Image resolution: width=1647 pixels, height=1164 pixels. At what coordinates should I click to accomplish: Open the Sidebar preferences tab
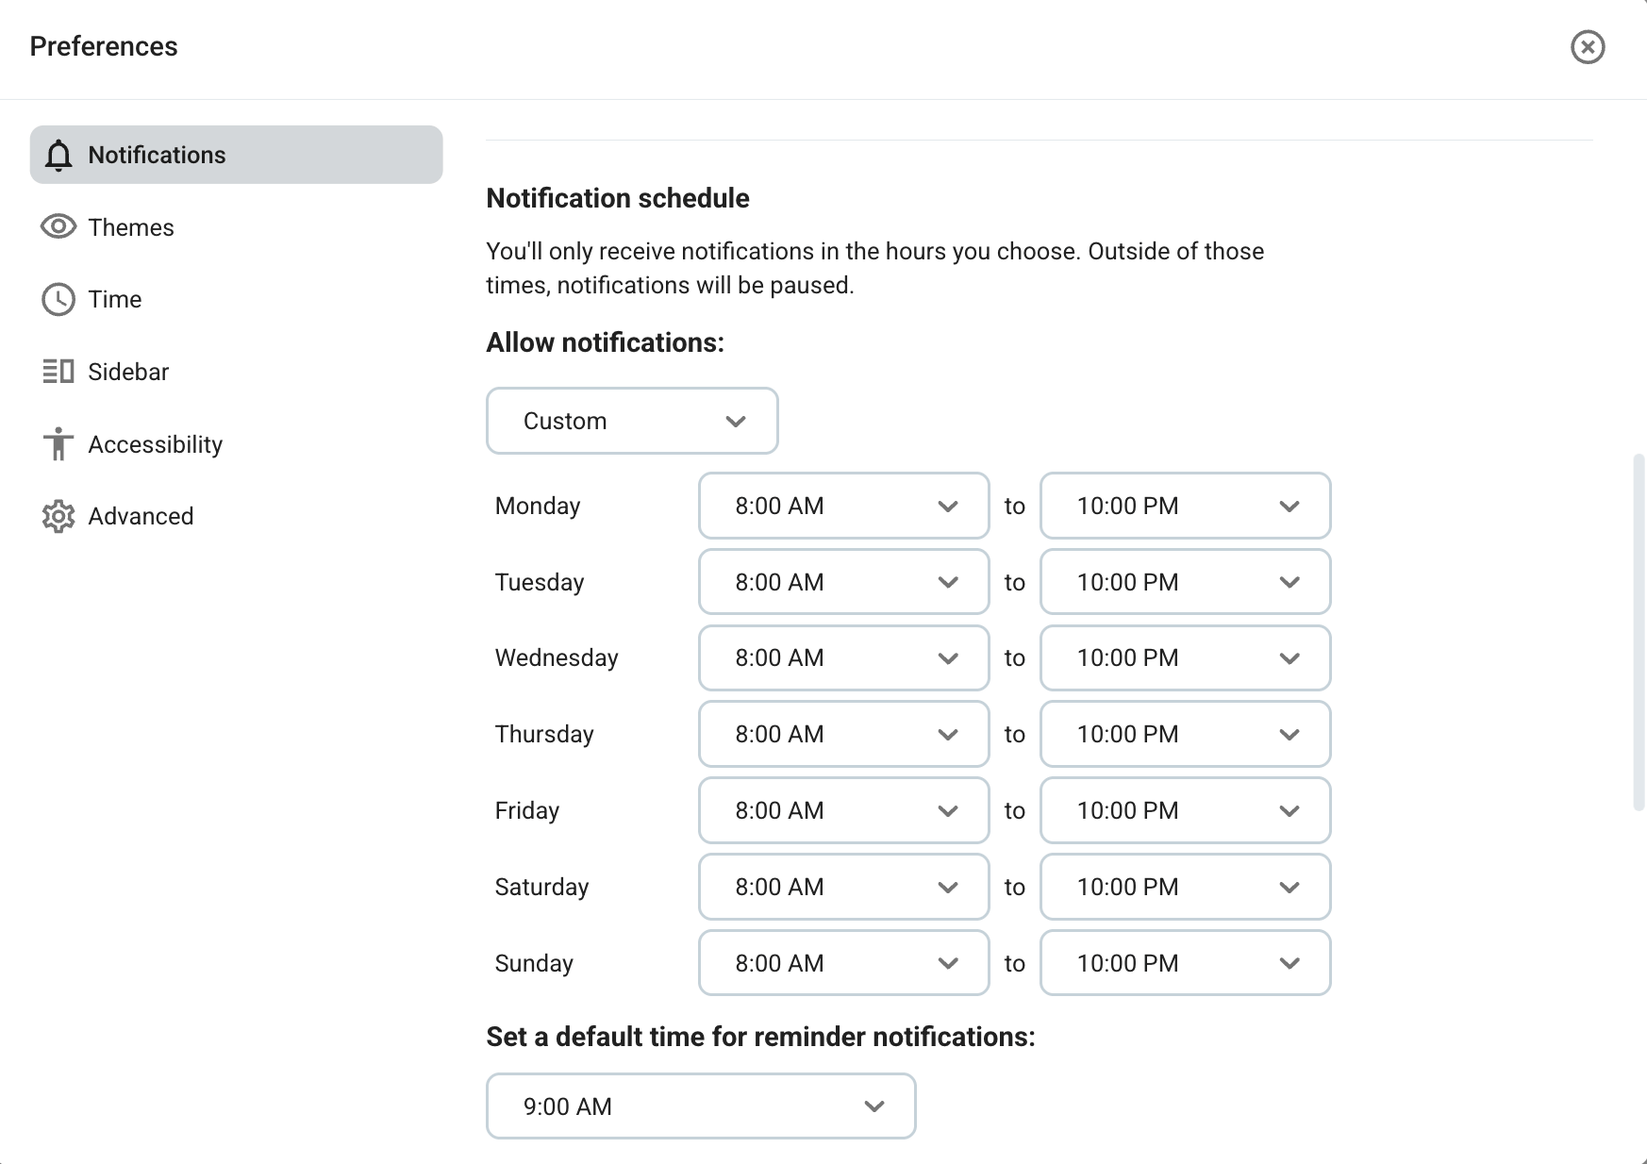click(236, 372)
